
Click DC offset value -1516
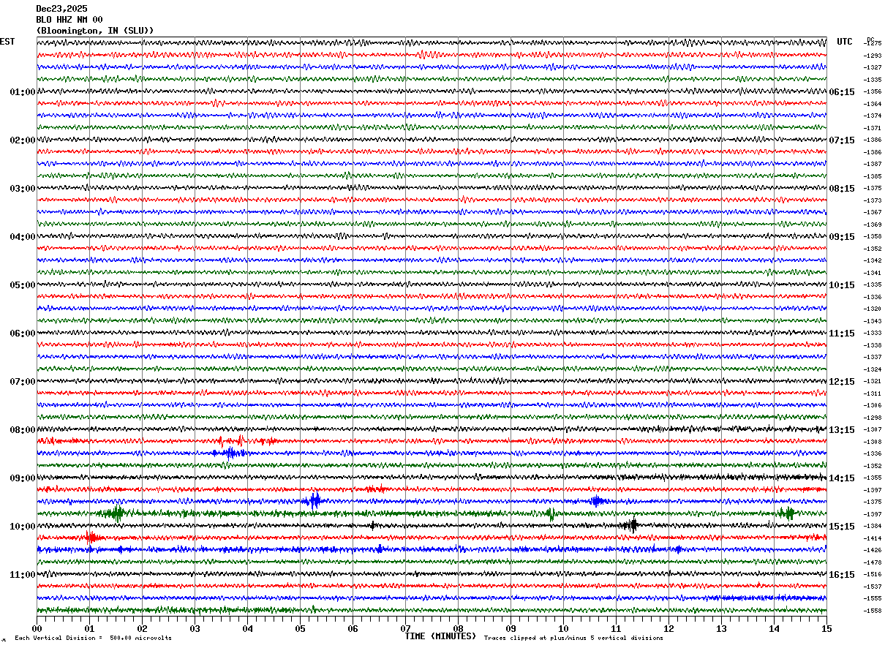873,574
